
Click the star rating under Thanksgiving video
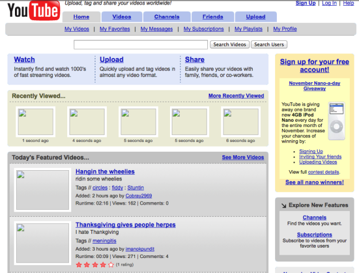[x=95, y=264]
